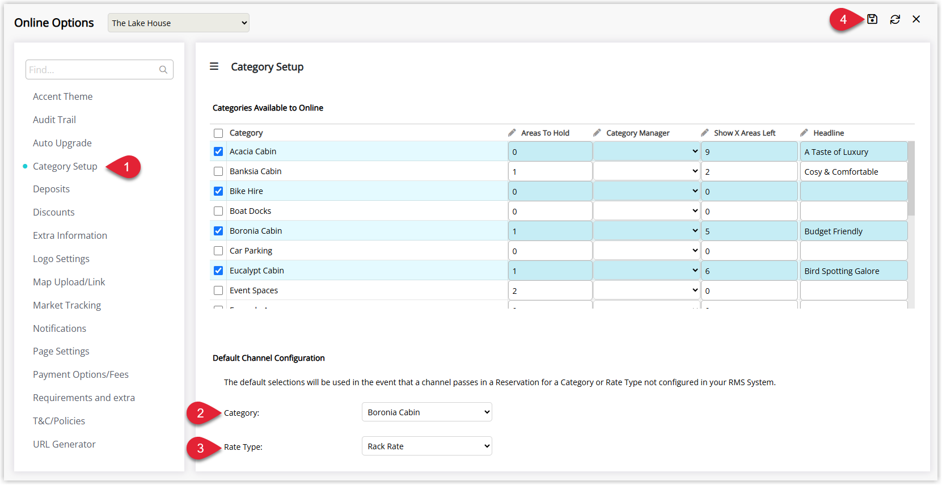The width and height of the screenshot is (942, 485).
Task: Open URL Generator section
Action: point(64,444)
